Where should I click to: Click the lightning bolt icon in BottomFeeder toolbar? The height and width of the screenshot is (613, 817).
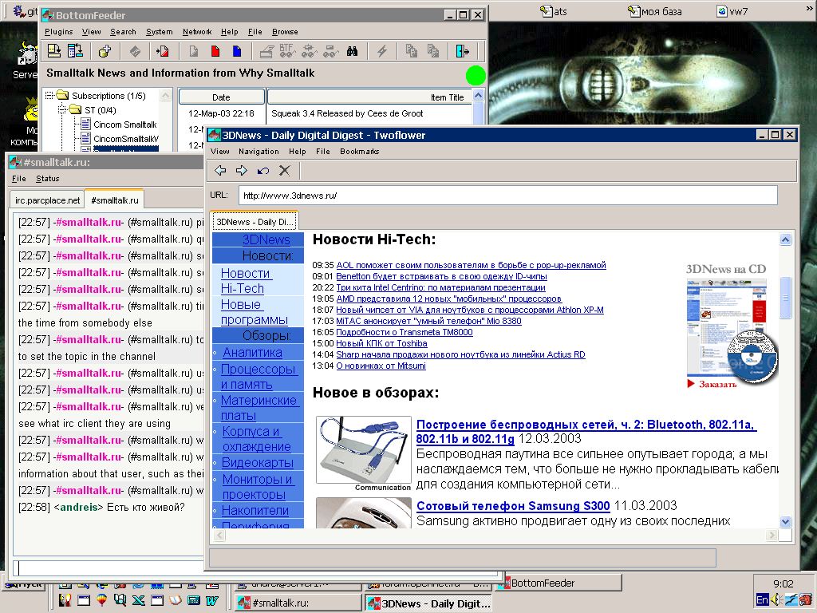point(382,50)
